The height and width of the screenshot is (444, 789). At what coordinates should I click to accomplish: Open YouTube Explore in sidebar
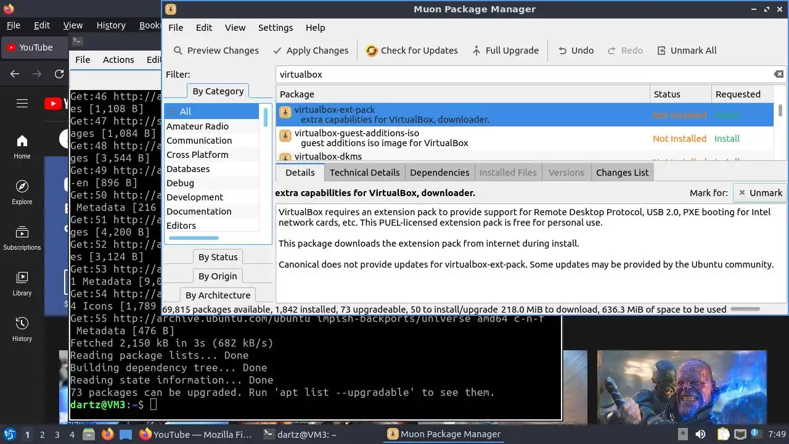pyautogui.click(x=22, y=192)
